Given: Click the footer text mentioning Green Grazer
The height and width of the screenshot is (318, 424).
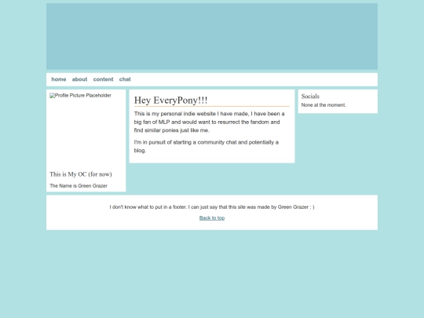Looking at the screenshot, I should tap(212, 207).
